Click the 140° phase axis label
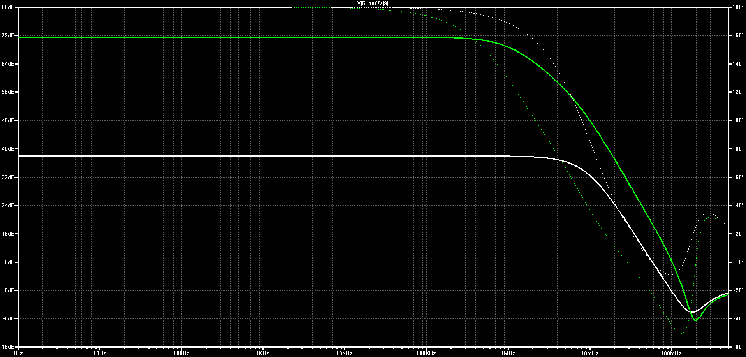Image resolution: width=746 pixels, height=357 pixels. click(x=738, y=64)
